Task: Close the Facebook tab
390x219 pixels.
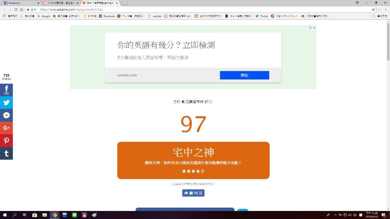Action: coord(38,3)
